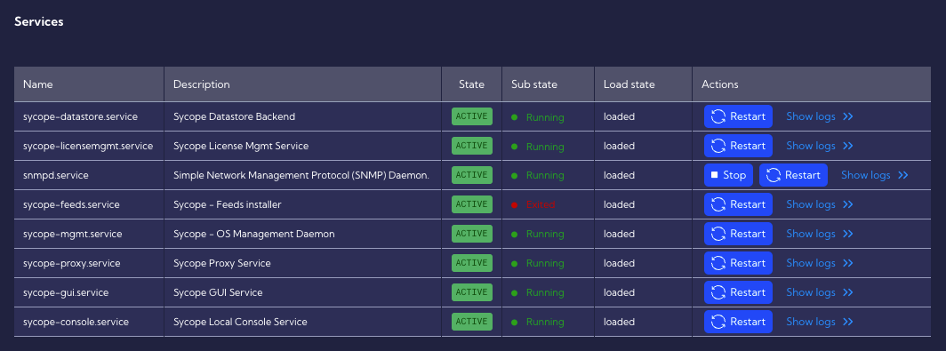
Task: Click the ACTIVE badge for sycope-proxy.service
Action: click(472, 263)
